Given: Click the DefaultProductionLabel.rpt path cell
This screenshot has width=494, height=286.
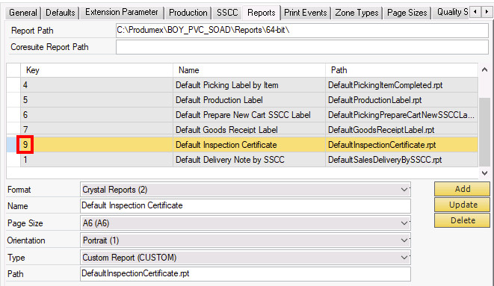Looking at the screenshot, I should point(401,100).
